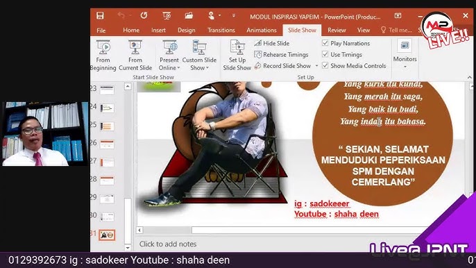Start presentation from quick access toolbar icon
Screen dimensions: 476x268
(167, 15)
